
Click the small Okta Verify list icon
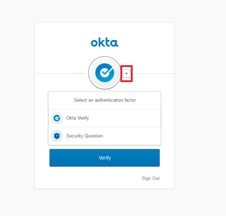tap(57, 118)
